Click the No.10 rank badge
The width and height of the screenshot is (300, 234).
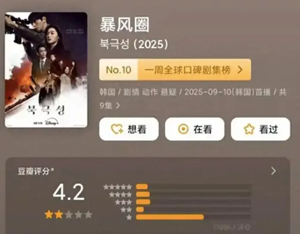119,70
